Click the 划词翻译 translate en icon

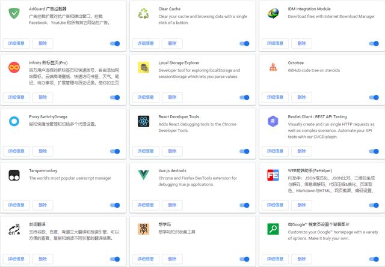[14, 229]
